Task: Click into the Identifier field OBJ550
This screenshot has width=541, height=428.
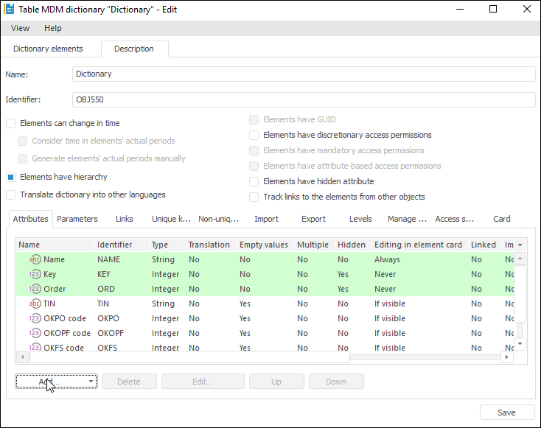Action: [x=304, y=99]
